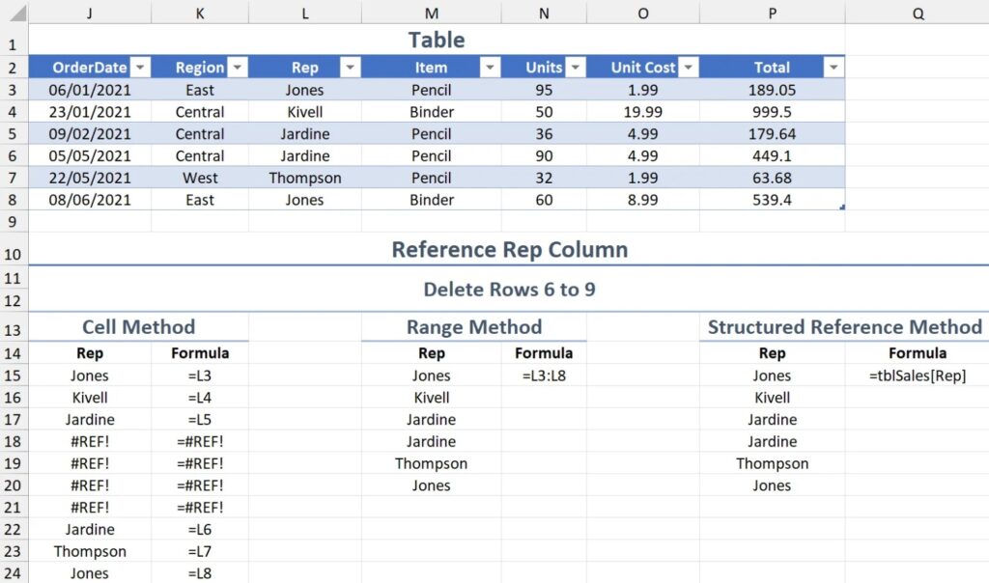Select row 9 header

point(13,222)
